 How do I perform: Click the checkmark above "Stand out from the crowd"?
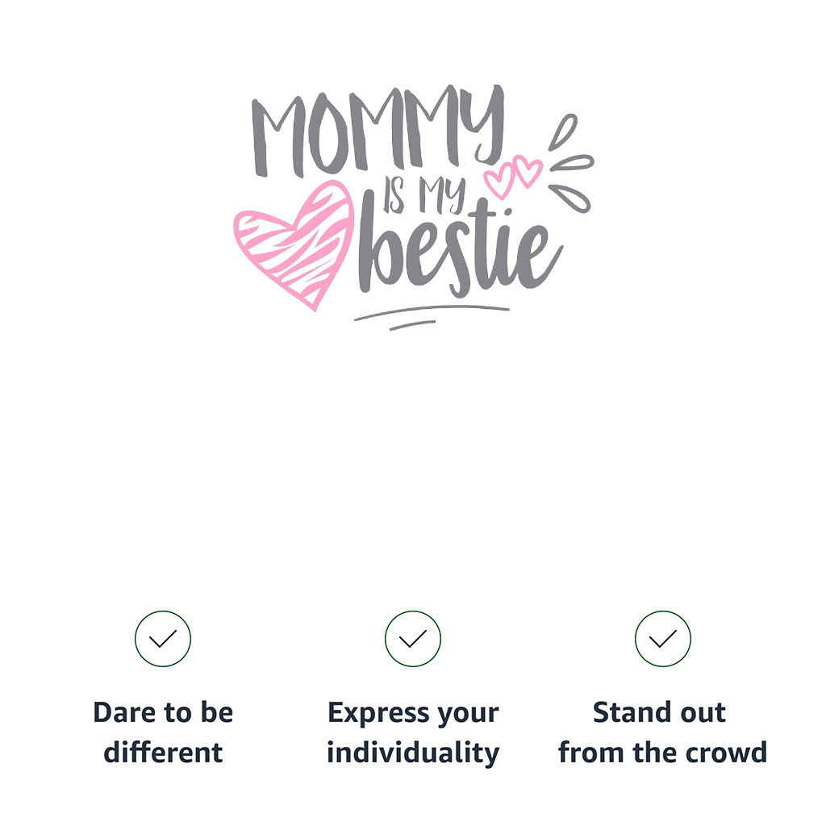coord(663,639)
